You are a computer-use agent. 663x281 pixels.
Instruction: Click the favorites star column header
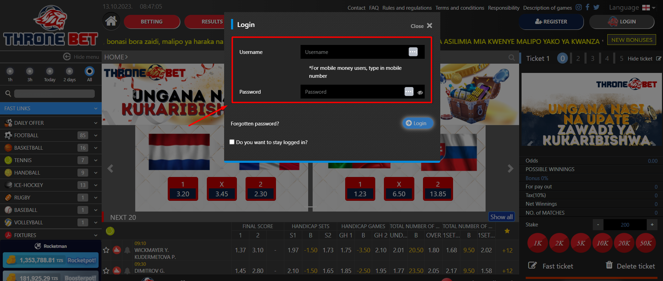(x=507, y=231)
